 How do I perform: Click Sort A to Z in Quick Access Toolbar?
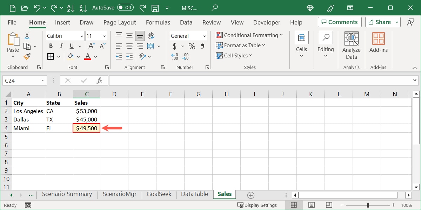tap(71, 8)
